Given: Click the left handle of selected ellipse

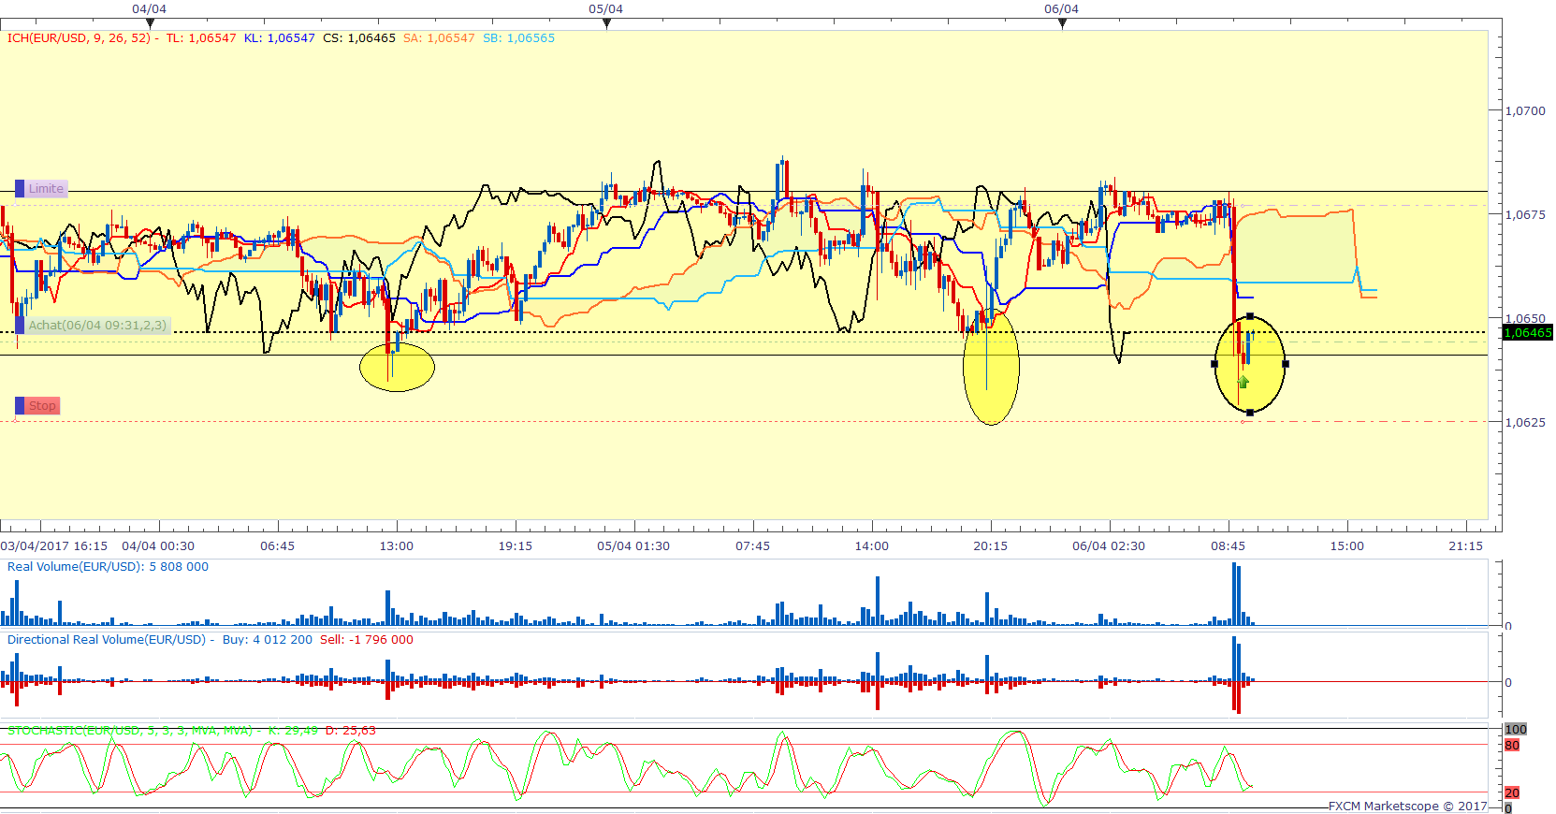Looking at the screenshot, I should click(x=1214, y=364).
